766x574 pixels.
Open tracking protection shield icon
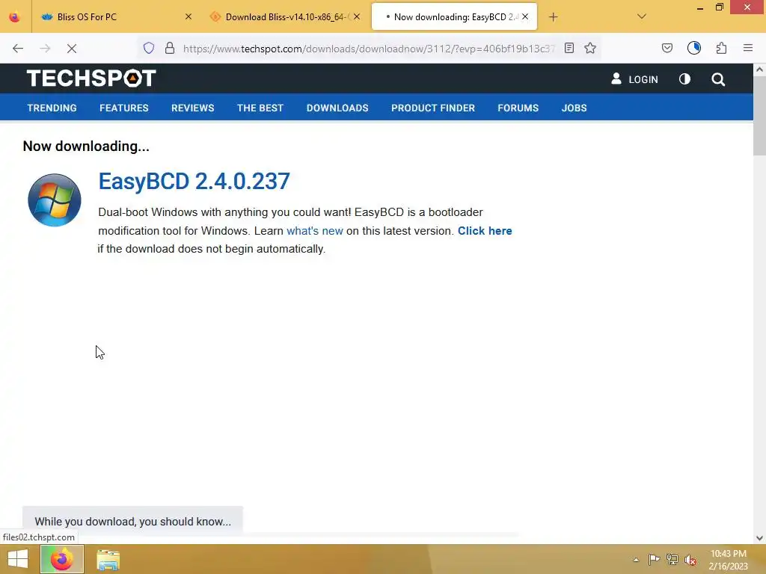coord(149,48)
